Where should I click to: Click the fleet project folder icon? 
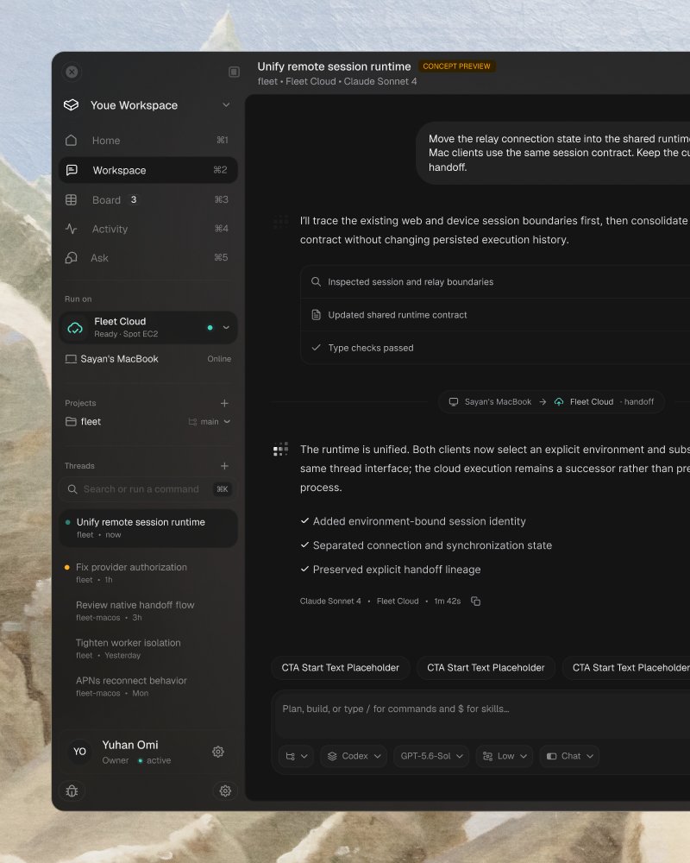point(71,422)
